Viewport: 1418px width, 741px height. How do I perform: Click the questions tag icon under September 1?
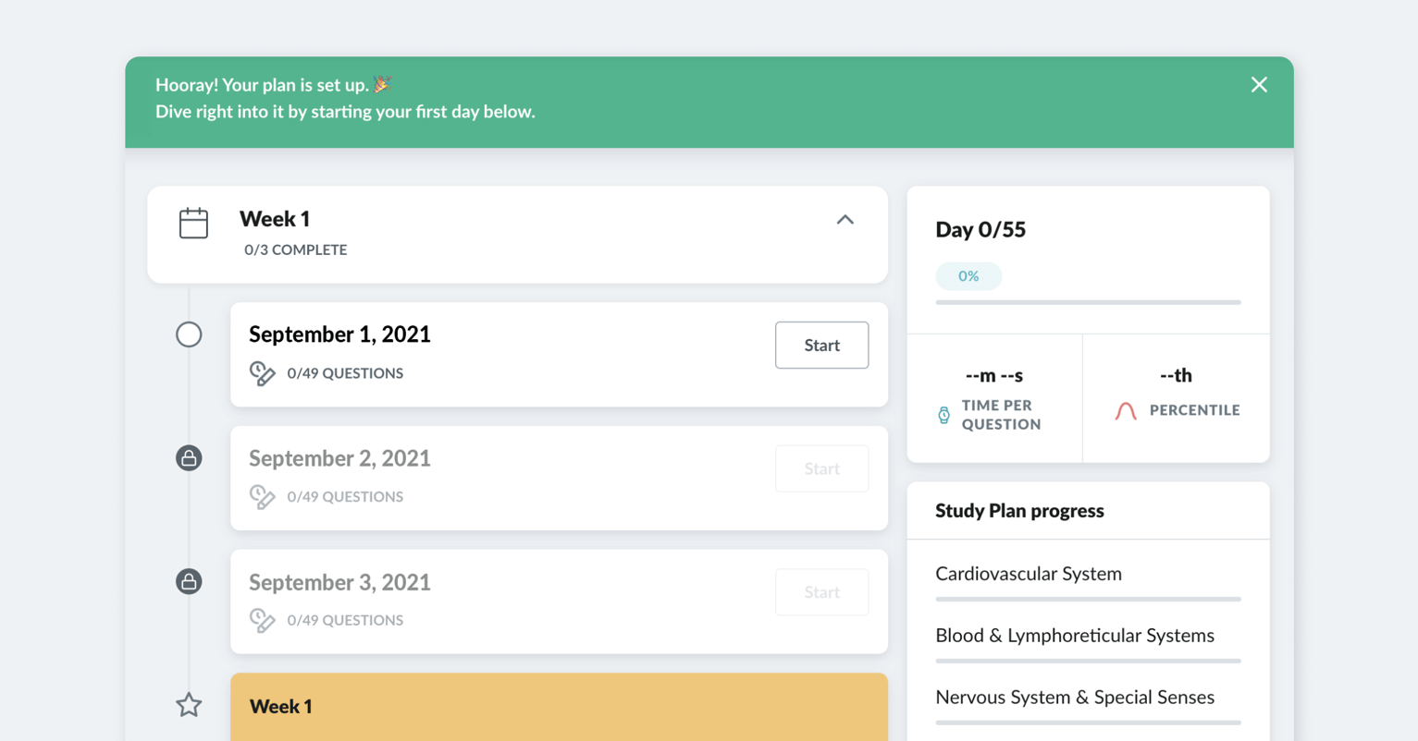[262, 371]
